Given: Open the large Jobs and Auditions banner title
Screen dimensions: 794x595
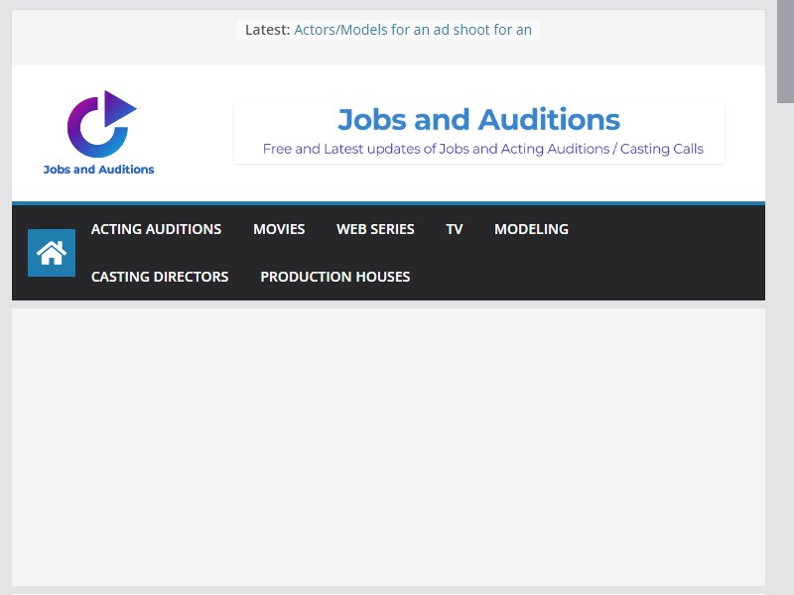Looking at the screenshot, I should 478,120.
